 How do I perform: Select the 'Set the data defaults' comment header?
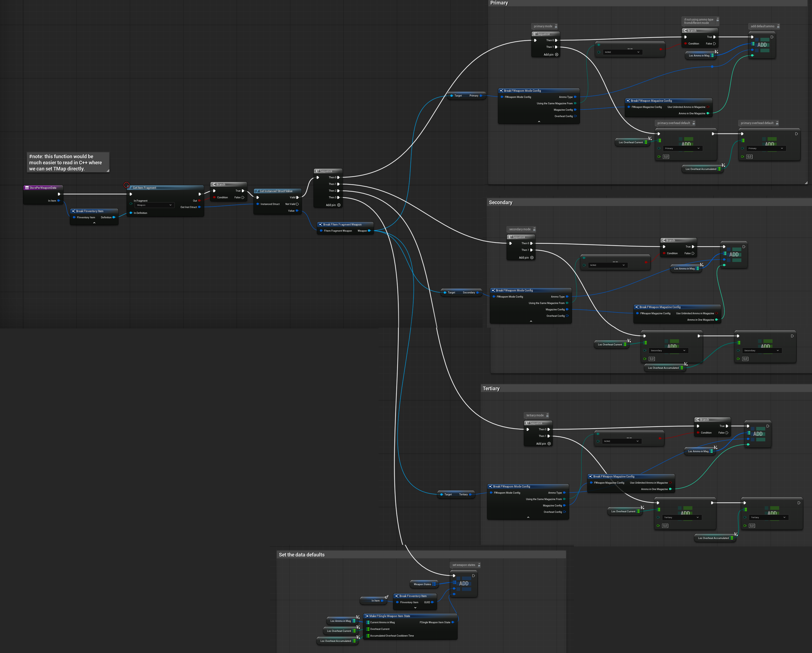tap(302, 555)
